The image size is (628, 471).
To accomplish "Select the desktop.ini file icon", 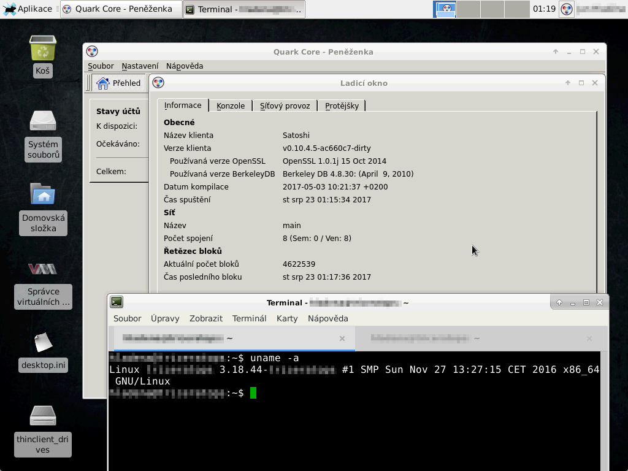I will tap(43, 342).
